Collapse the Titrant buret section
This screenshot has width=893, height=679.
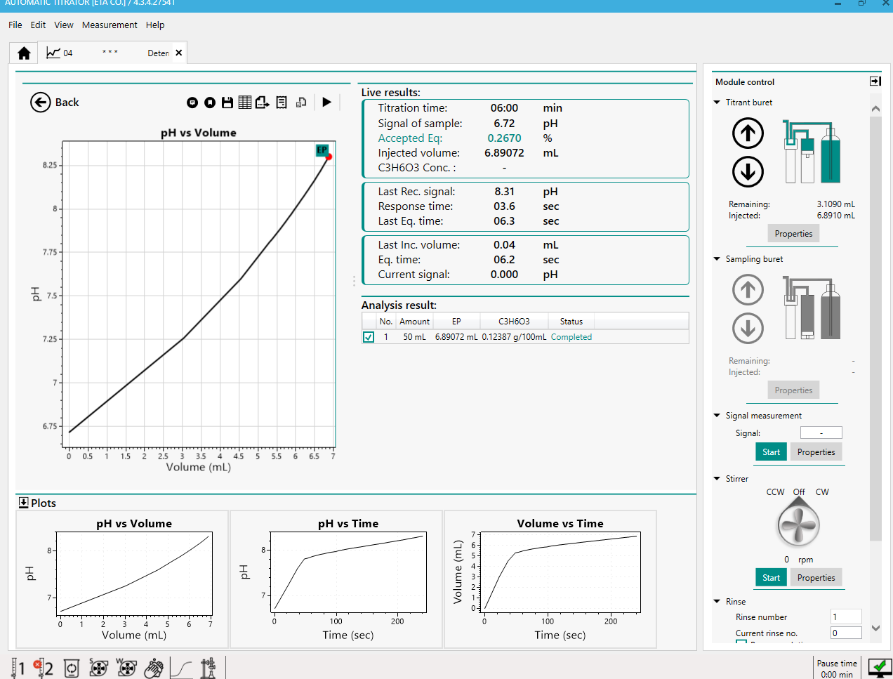[717, 103]
